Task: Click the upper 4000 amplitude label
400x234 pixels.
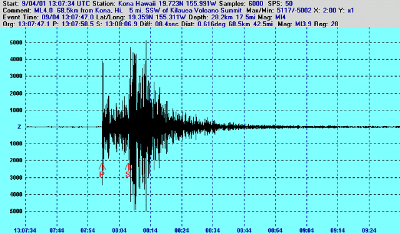Action: [16, 59]
